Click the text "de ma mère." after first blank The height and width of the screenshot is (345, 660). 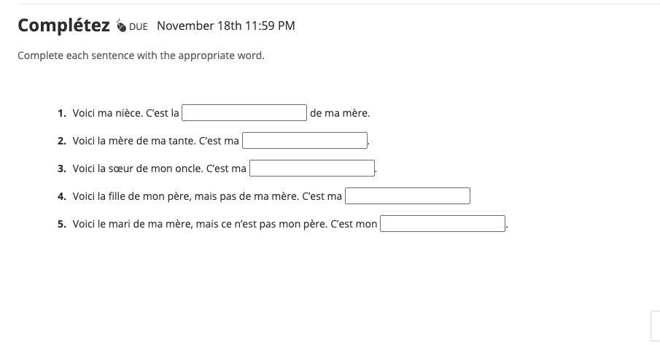(x=340, y=113)
